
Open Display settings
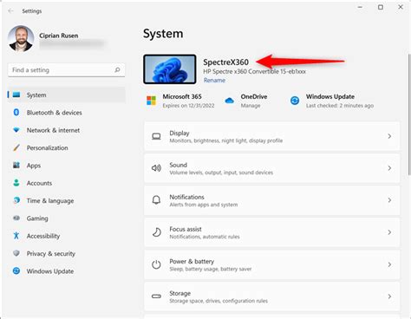point(272,136)
